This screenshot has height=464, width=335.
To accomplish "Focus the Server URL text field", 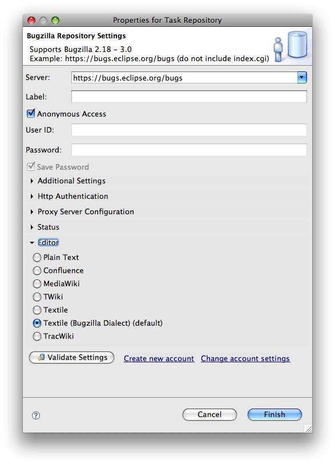I will point(184,78).
